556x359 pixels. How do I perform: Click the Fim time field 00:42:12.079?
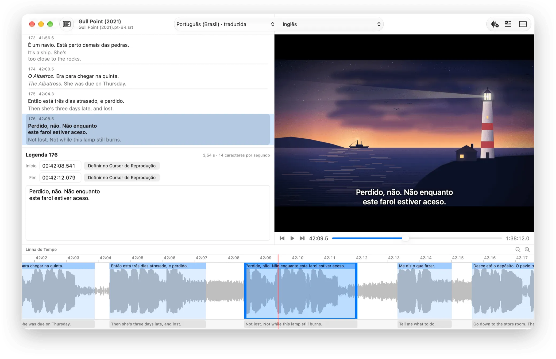(x=60, y=178)
